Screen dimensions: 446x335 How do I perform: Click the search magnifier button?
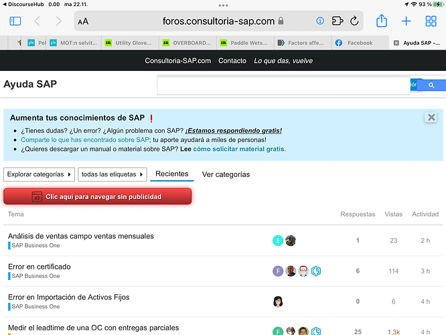click(x=431, y=85)
